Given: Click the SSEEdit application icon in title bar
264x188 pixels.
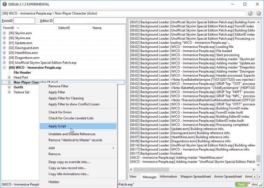Looking at the screenshot, I should click(5, 4).
